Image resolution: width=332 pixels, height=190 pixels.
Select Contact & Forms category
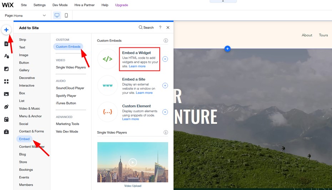coord(31,131)
